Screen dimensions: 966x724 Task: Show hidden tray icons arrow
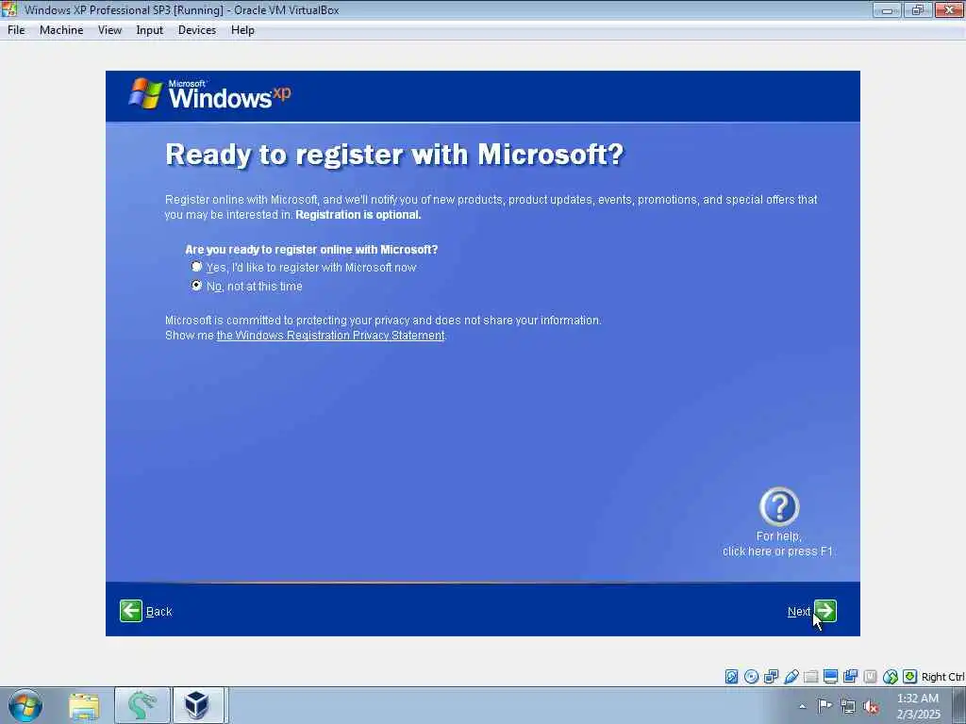[x=802, y=706]
